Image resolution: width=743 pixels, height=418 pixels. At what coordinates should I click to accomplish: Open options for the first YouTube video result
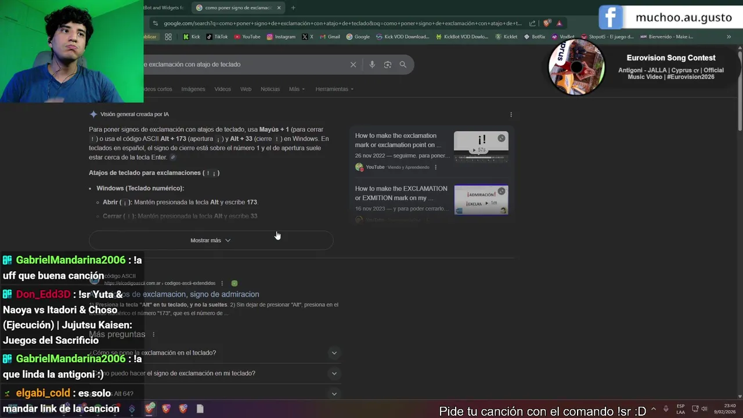point(435,167)
